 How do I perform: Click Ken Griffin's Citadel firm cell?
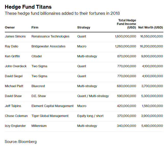[x=37, y=56]
